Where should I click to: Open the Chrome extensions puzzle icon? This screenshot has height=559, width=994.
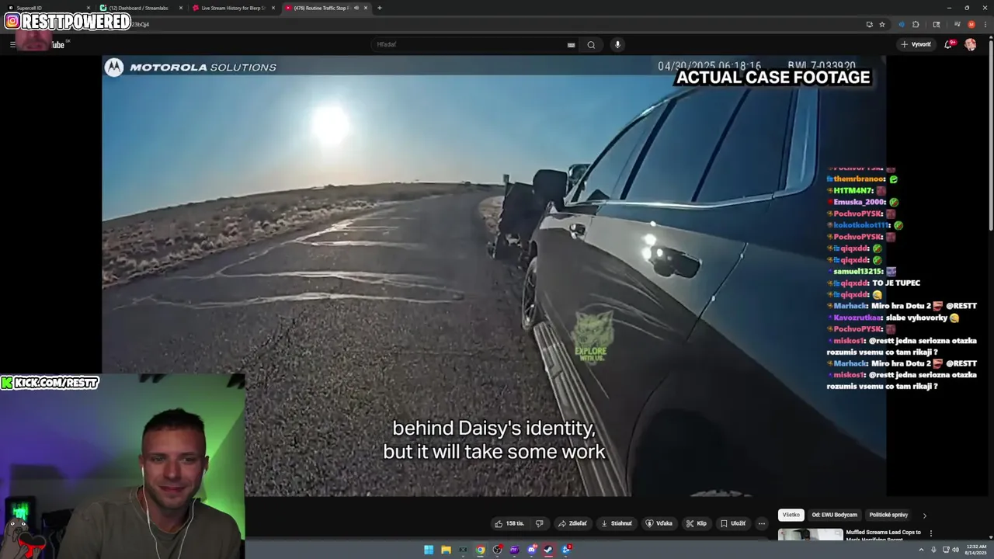[916, 24]
